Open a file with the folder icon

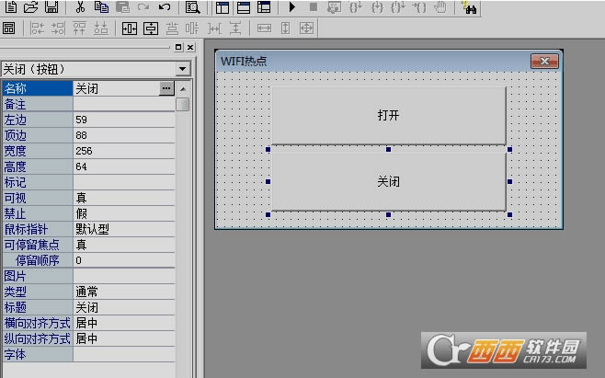pos(31,6)
